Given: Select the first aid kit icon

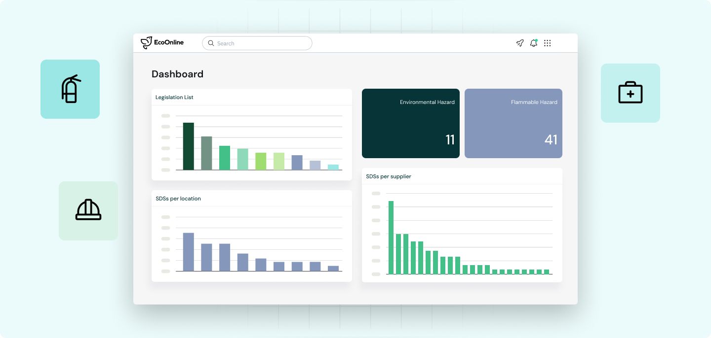Looking at the screenshot, I should [x=631, y=92].
